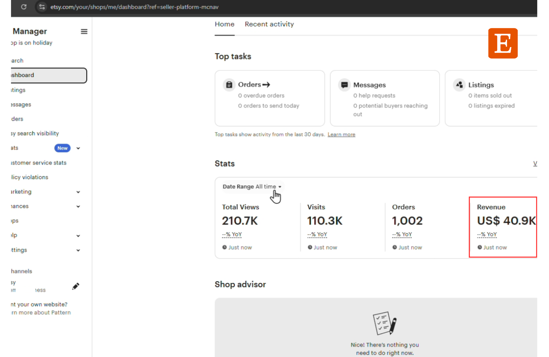Select the Revenue US$ 40.9K stat
The image size is (549, 357).
click(506, 221)
